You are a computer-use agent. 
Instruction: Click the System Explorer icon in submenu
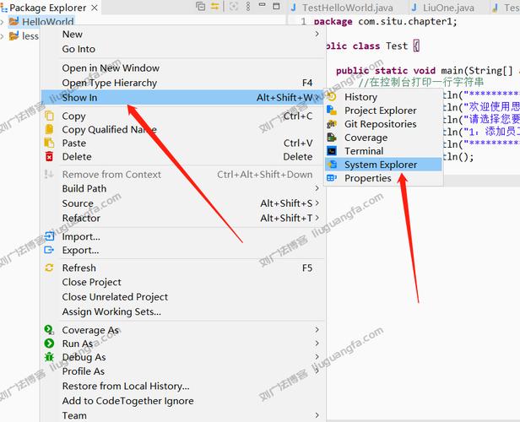[332, 165]
